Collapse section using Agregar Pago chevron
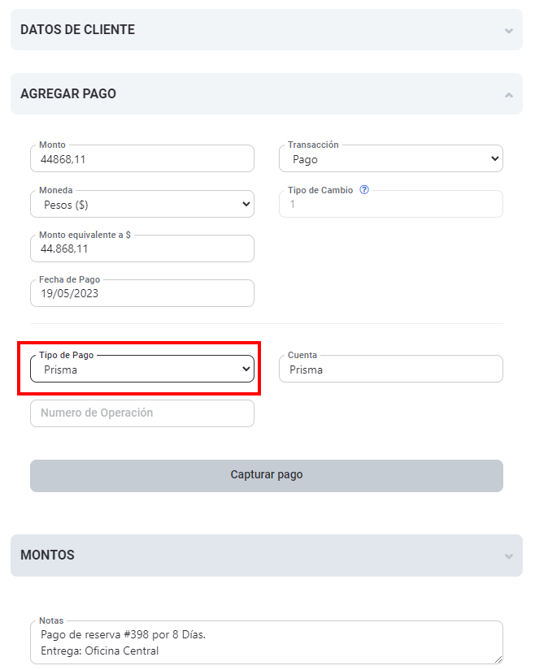This screenshot has height=670, width=535. coord(509,95)
